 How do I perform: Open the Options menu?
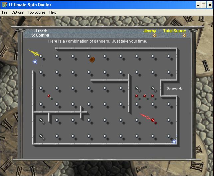pos(18,12)
